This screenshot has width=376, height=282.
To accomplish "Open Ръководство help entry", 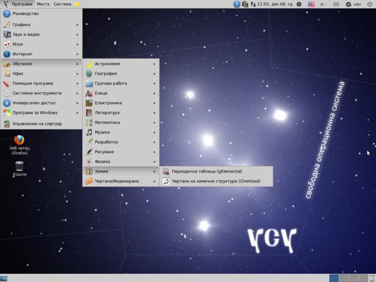I will coord(25,14).
